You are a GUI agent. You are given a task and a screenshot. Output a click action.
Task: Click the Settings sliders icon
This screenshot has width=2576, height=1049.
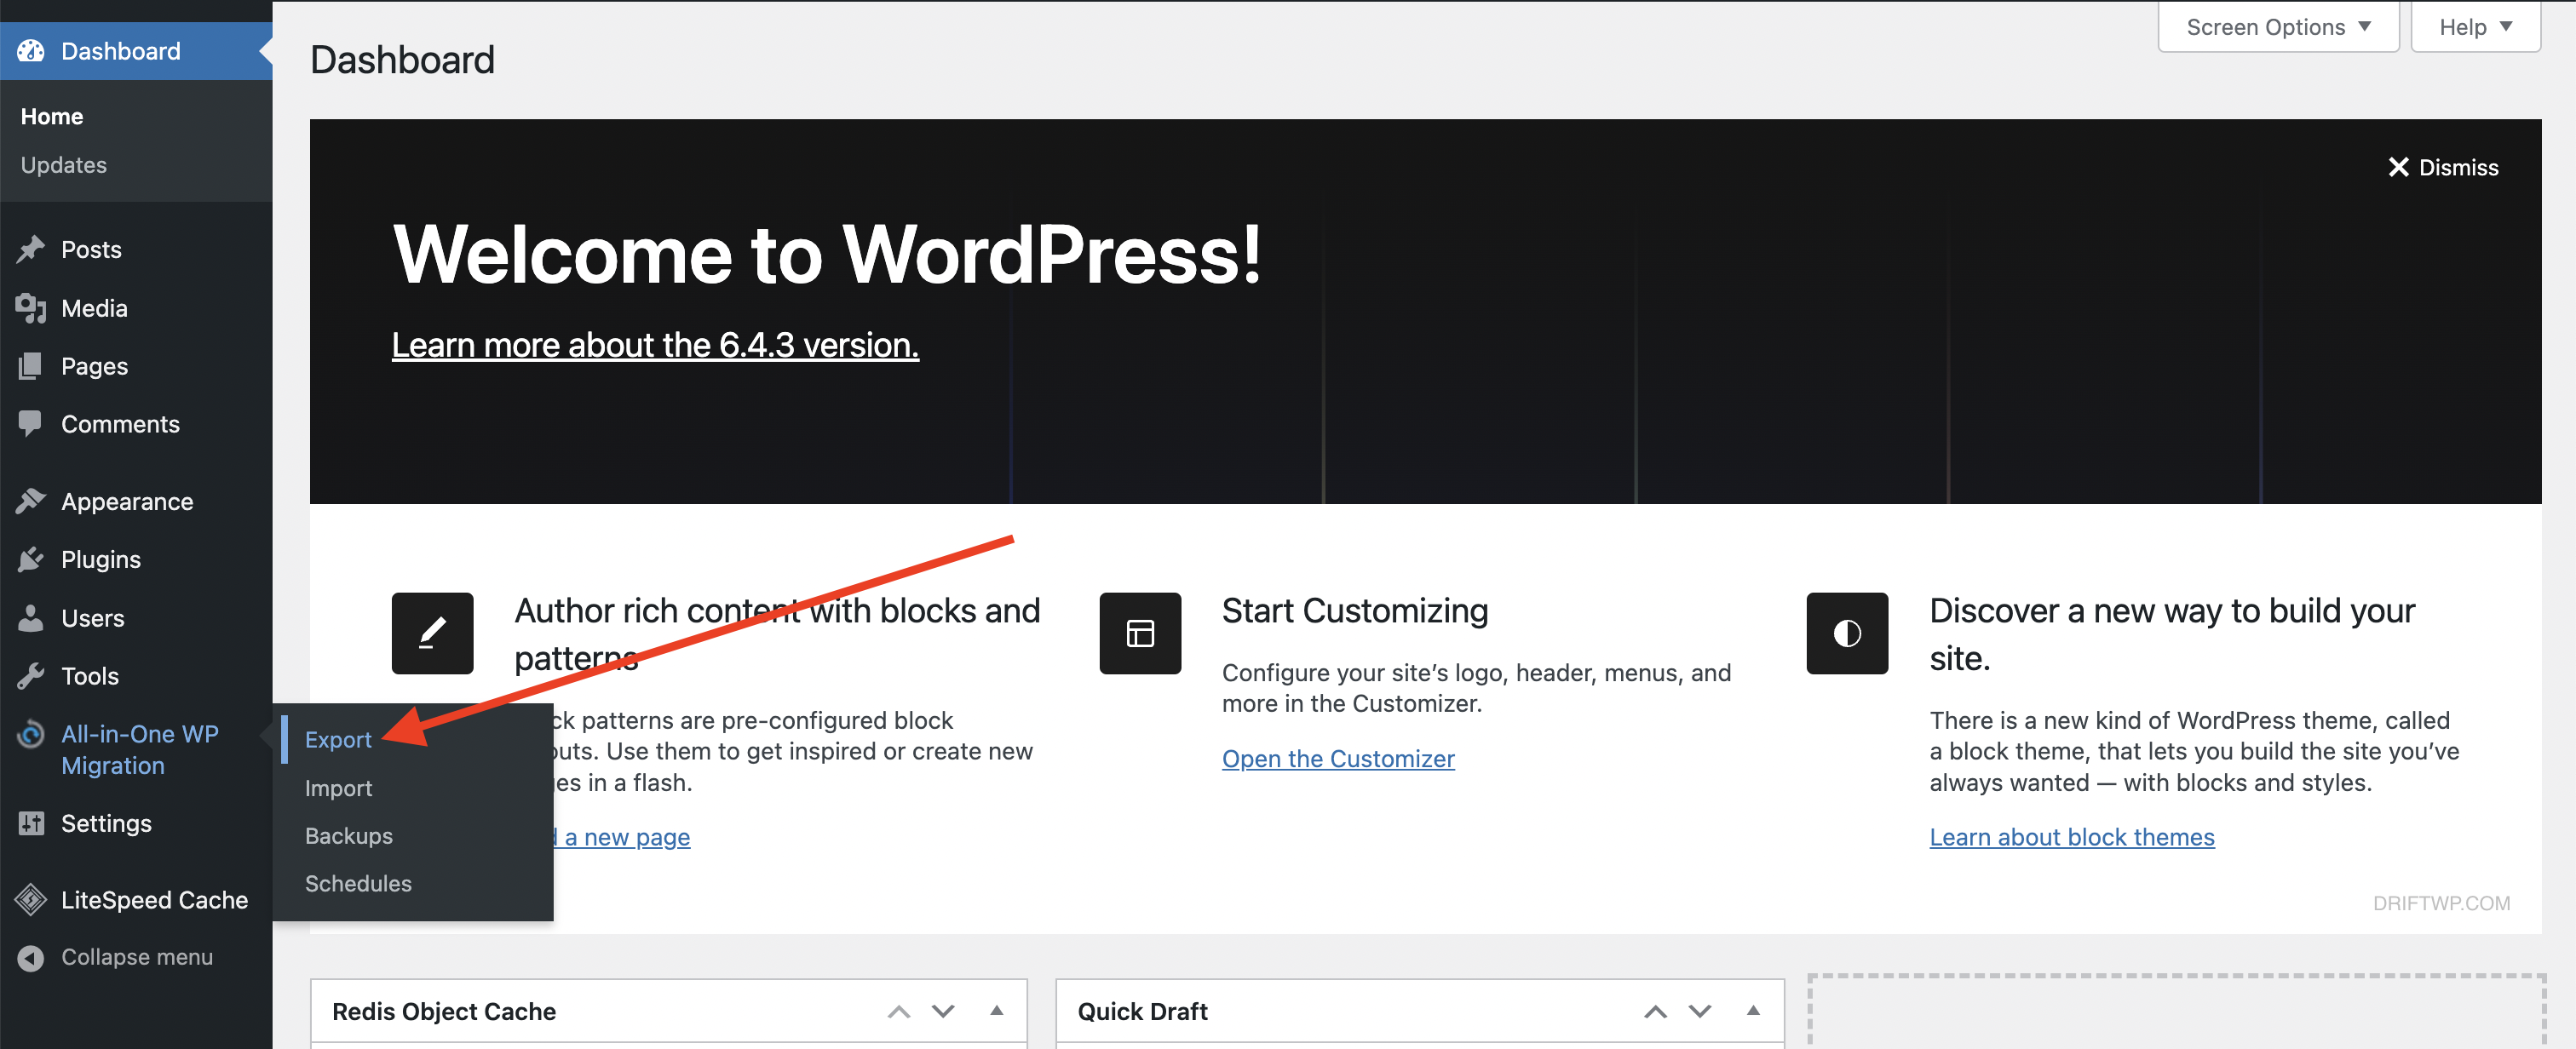31,823
